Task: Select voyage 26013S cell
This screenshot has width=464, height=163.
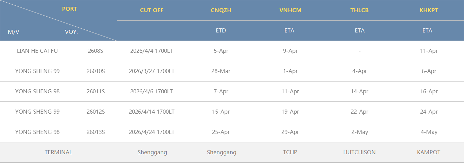Action: pos(96,132)
